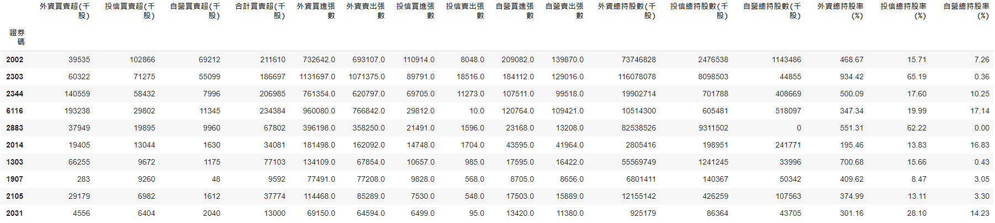
Task: Click the cell with value 193238
Action: click(x=77, y=111)
